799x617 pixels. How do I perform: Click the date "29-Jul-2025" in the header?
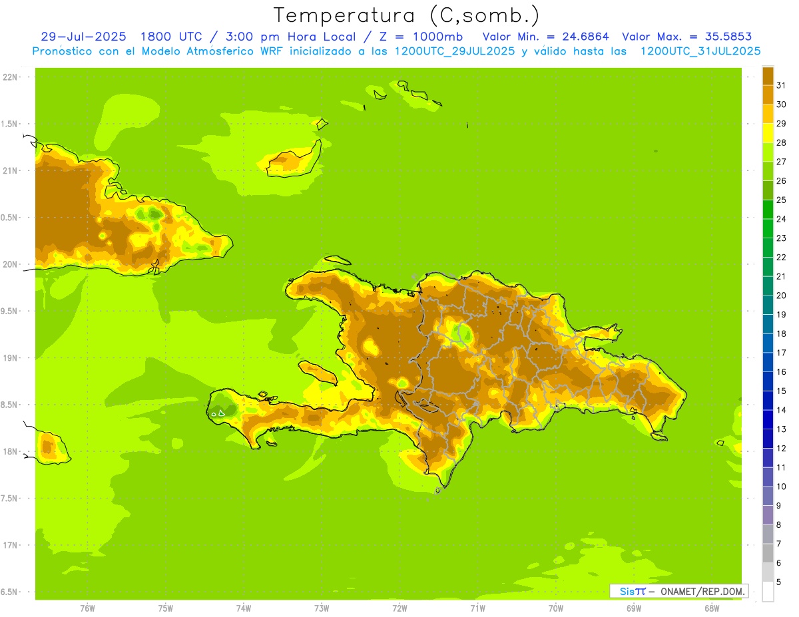point(83,37)
